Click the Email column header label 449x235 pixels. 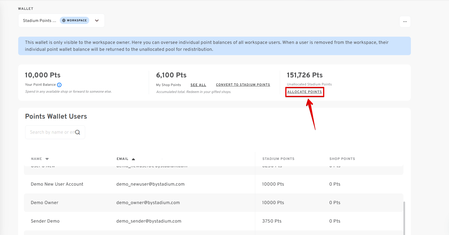click(x=122, y=159)
